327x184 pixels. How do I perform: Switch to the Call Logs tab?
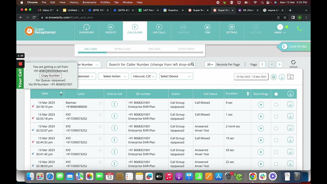(x=90, y=49)
